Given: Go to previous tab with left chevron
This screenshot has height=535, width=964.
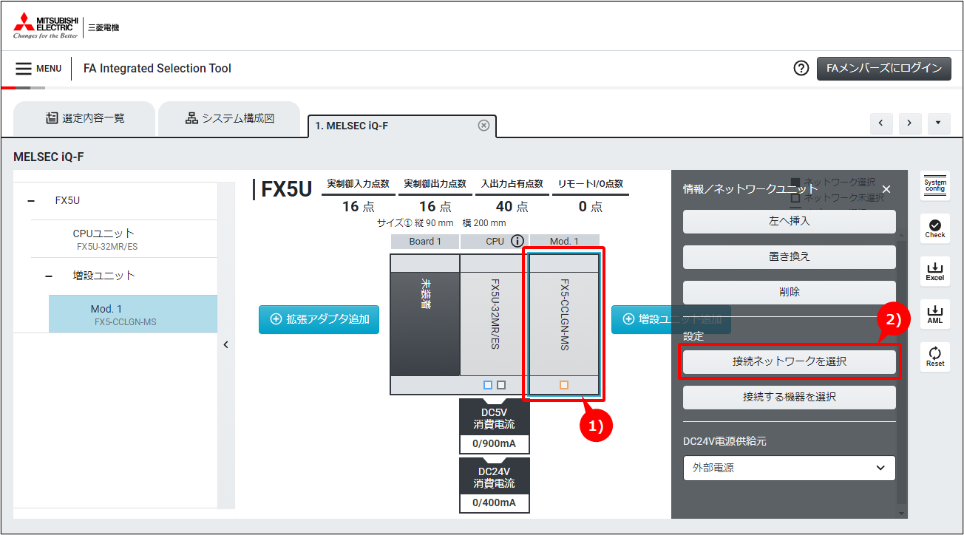Looking at the screenshot, I should point(881,123).
